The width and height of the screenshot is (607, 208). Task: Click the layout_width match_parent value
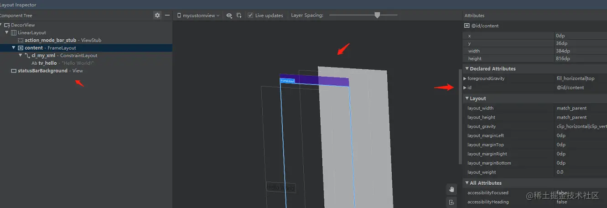click(571, 108)
